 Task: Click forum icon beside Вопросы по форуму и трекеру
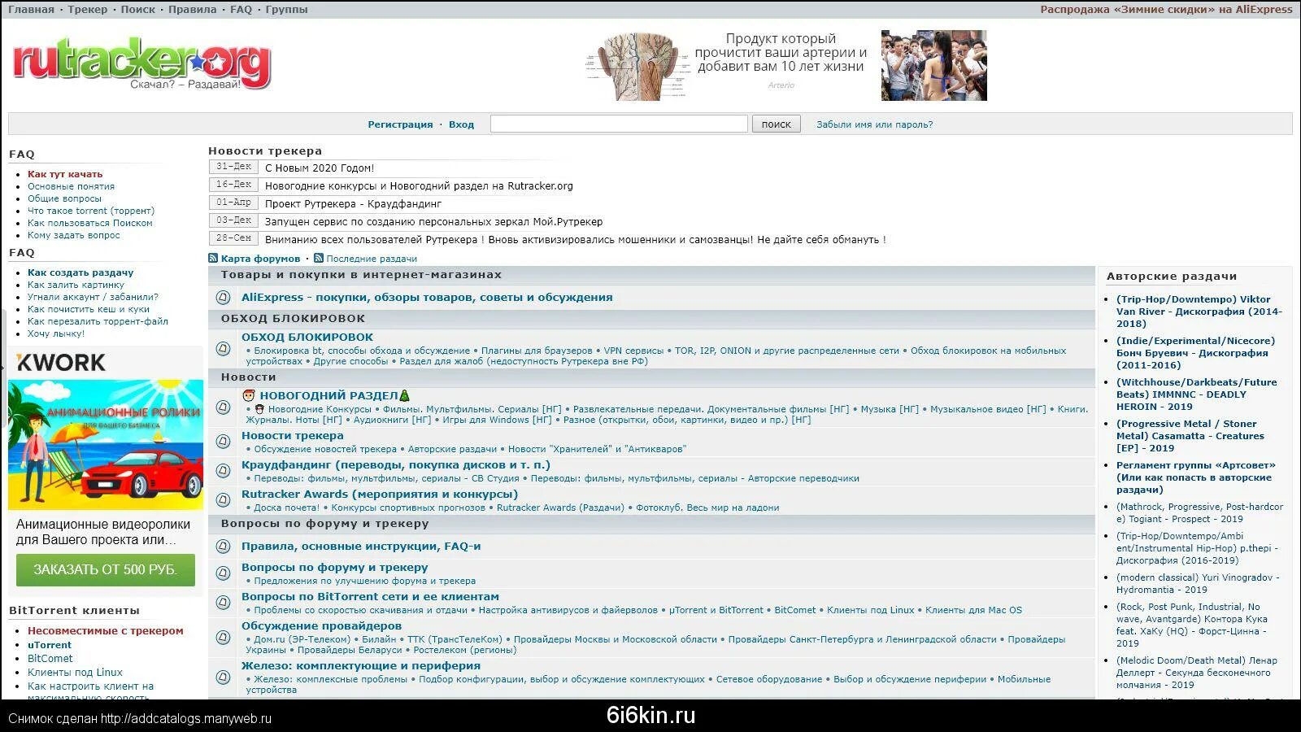click(x=223, y=573)
